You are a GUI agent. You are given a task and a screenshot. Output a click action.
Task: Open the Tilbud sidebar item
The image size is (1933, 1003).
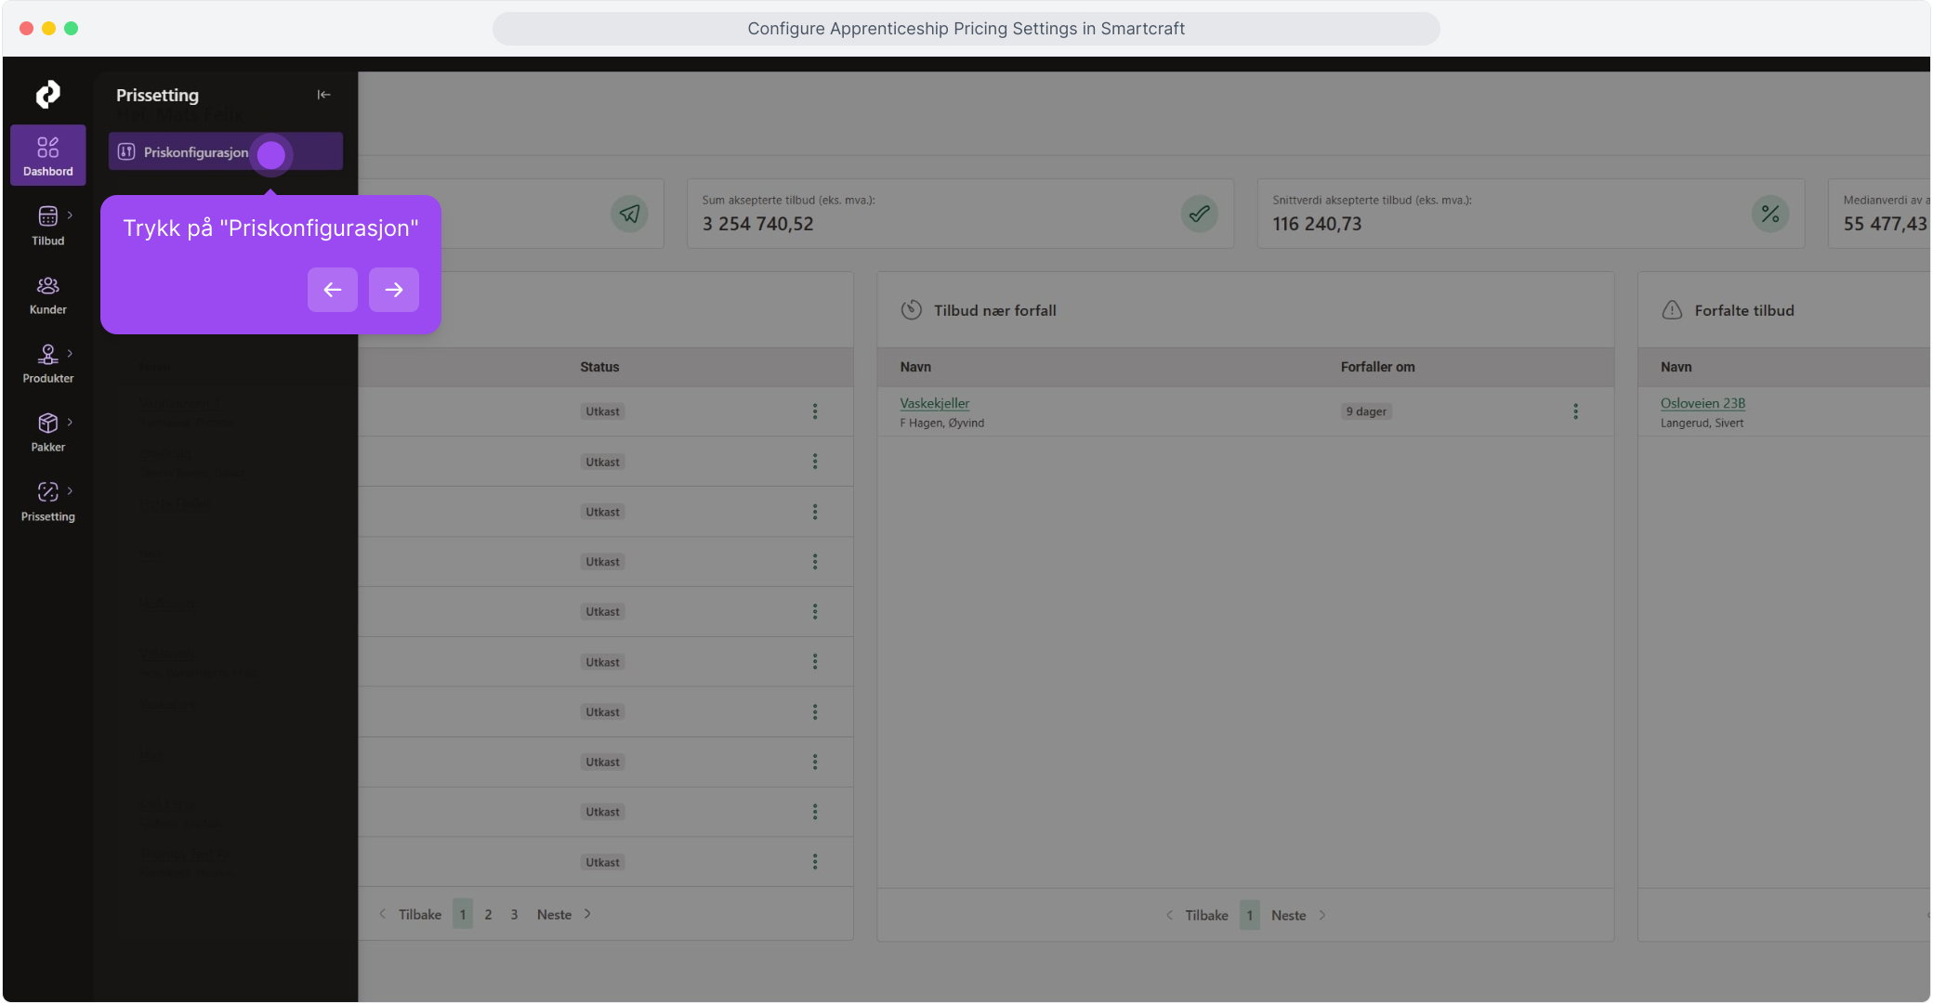[48, 226]
